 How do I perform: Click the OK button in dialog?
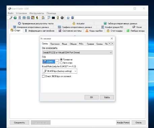click(x=92, y=97)
